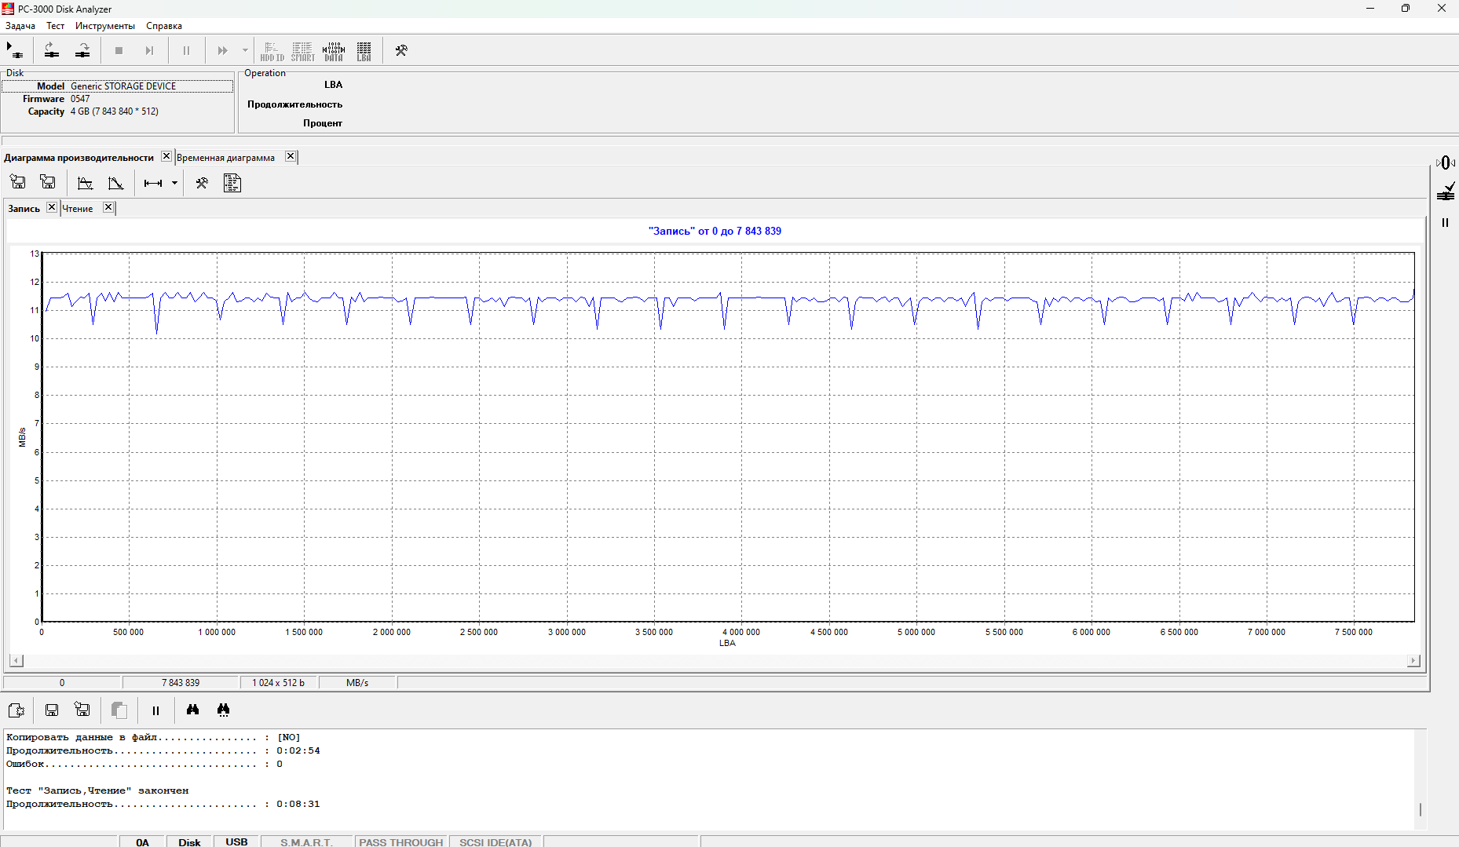Screen dimensions: 1459x847
Task: Click the HDD ID toolbar icon
Action: 272,51
